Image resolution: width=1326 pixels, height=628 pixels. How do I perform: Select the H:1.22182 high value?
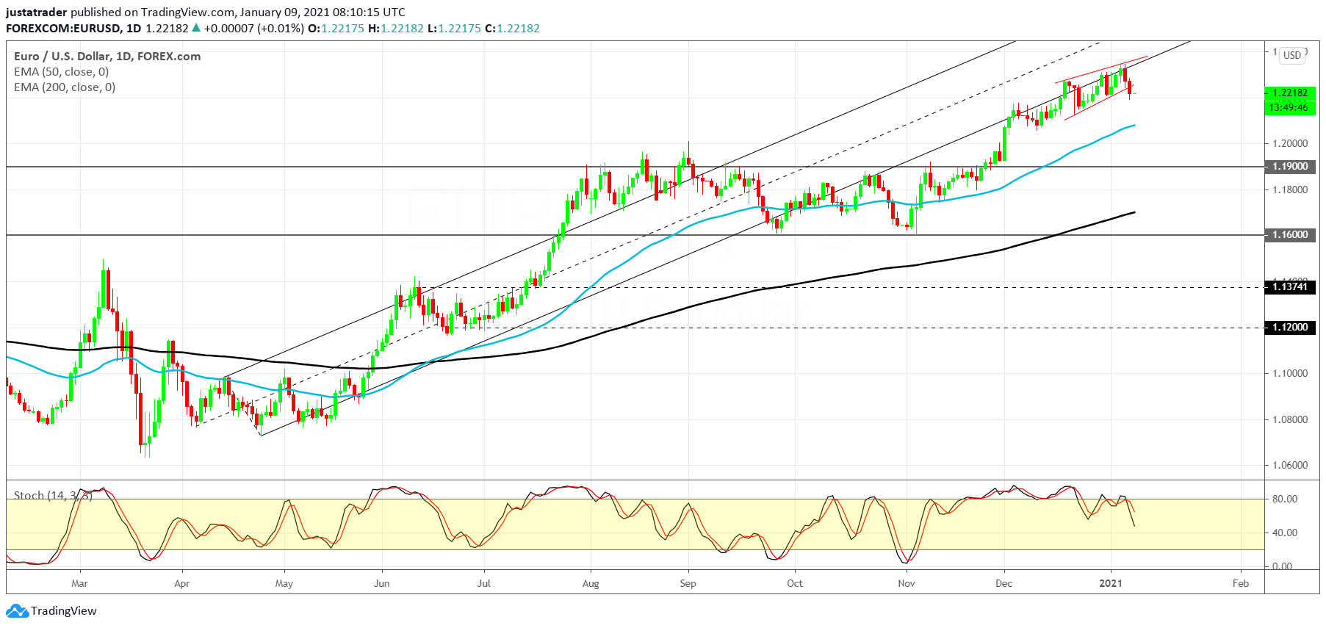click(396, 29)
